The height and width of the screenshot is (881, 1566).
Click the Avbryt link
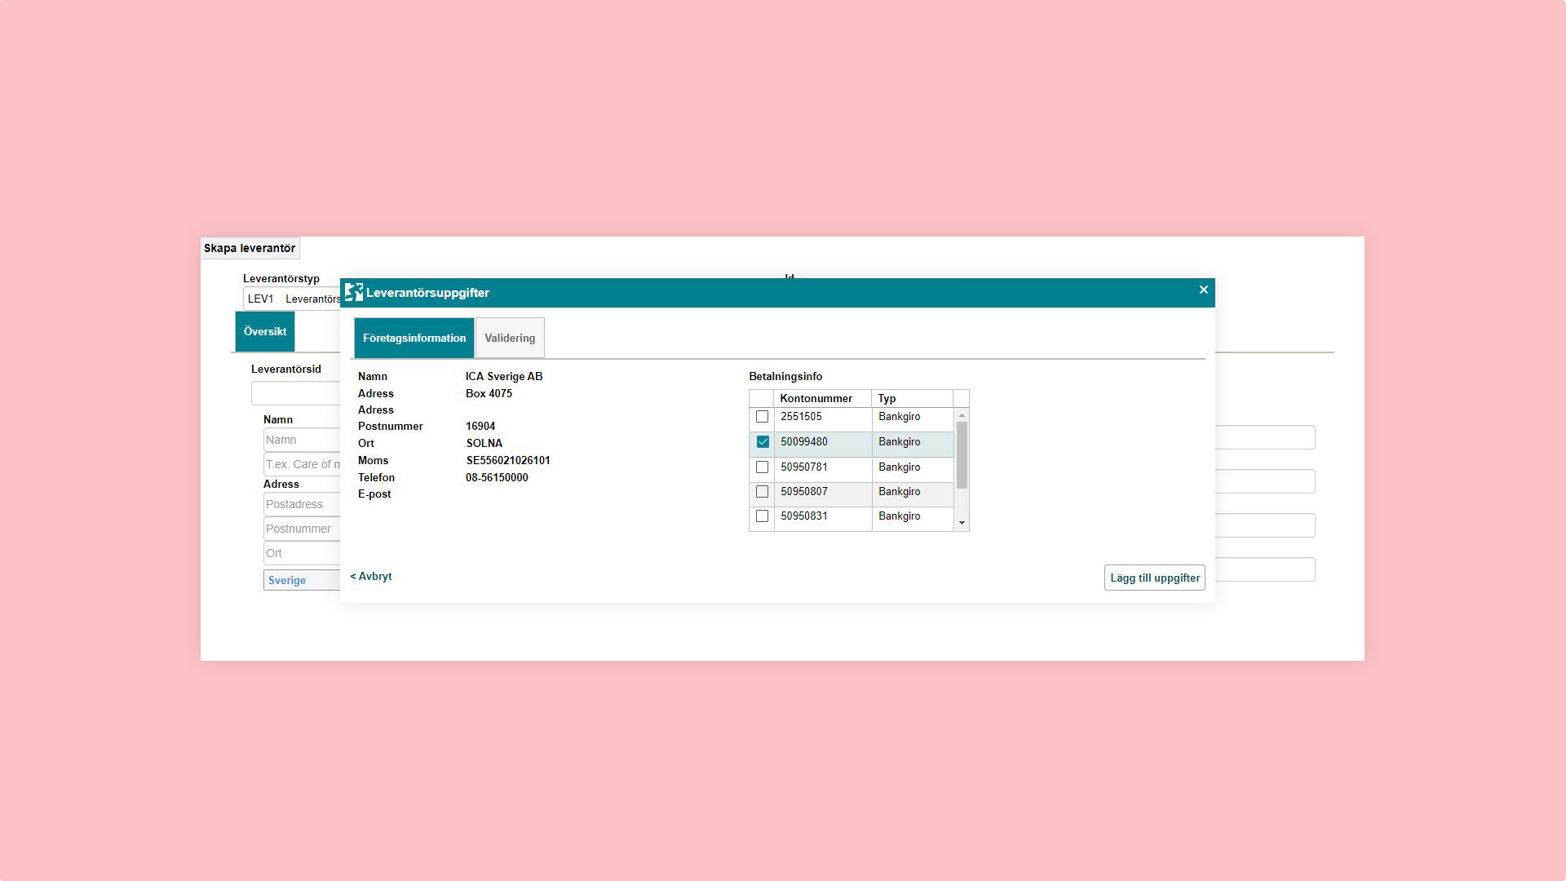tap(371, 576)
